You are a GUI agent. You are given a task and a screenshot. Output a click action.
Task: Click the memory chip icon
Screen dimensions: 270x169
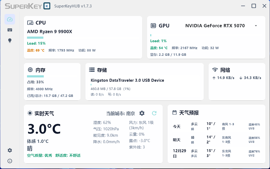tap(30, 70)
